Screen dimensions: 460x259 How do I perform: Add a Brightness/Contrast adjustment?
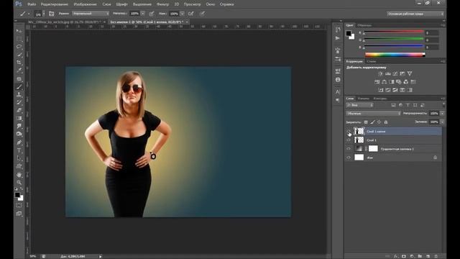point(380,73)
